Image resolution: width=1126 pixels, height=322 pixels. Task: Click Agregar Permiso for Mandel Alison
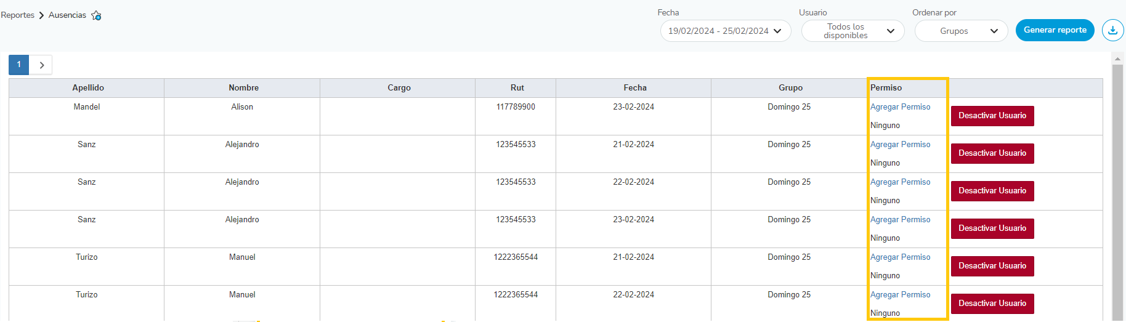[x=900, y=107]
